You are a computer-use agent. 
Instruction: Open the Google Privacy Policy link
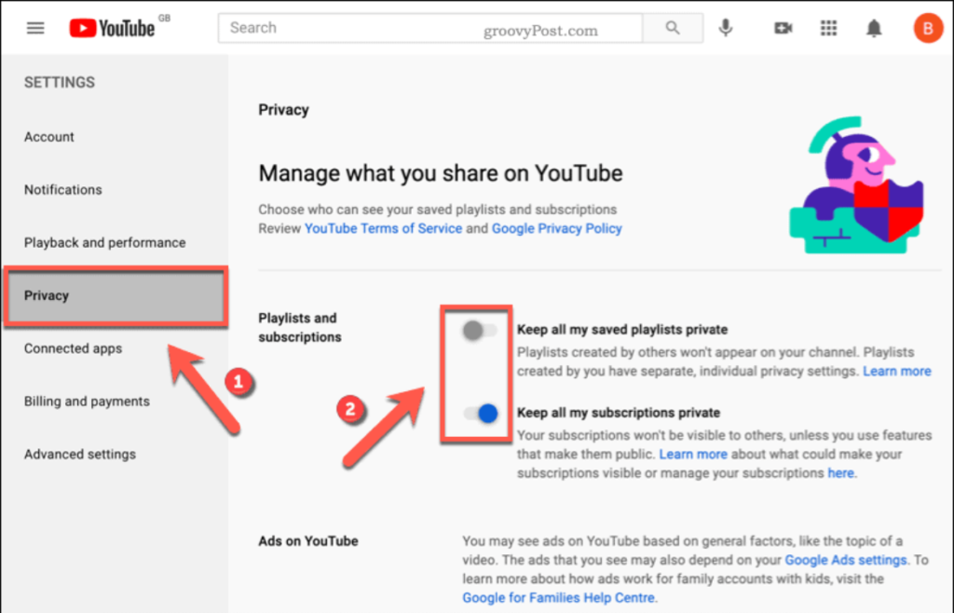coord(556,228)
